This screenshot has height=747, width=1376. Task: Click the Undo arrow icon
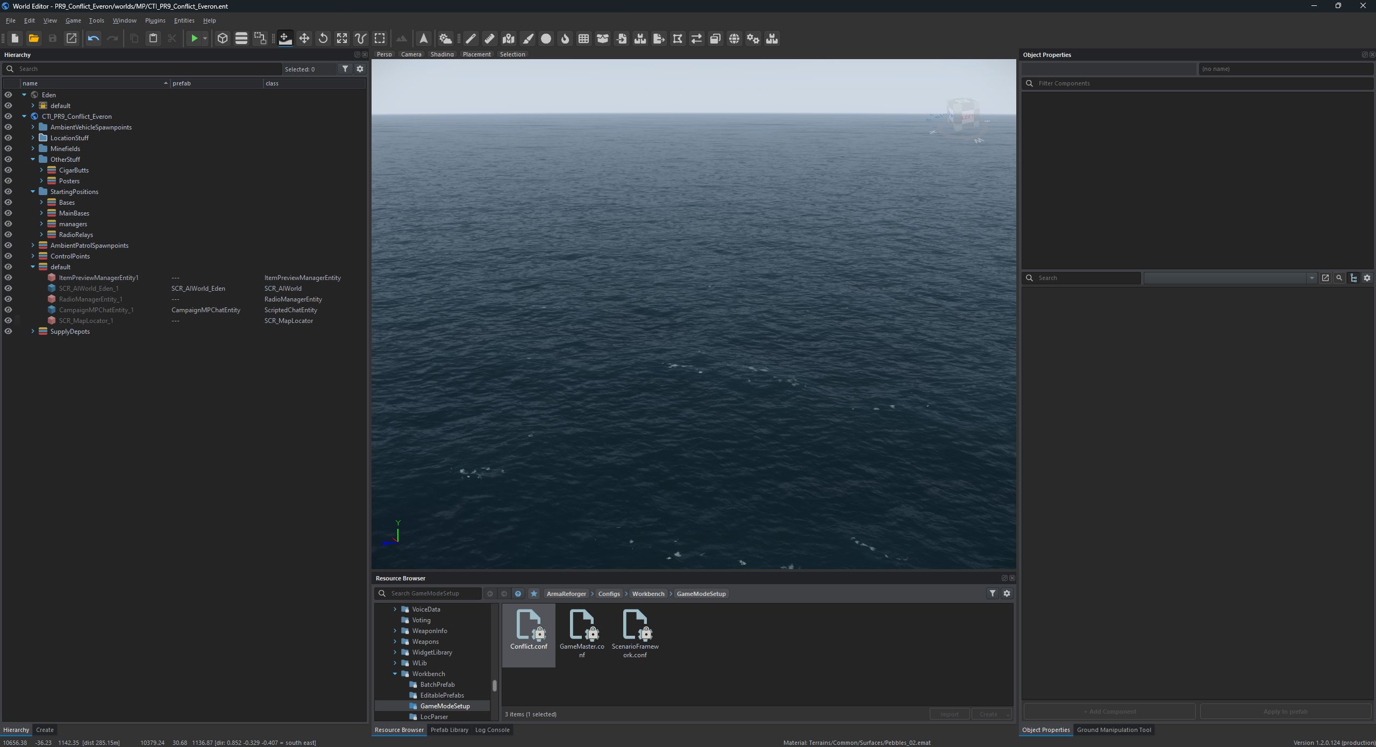94,38
